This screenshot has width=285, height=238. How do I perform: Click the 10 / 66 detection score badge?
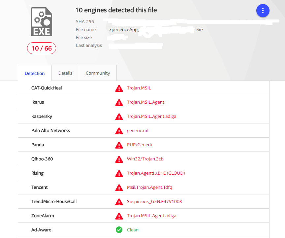[42, 48]
